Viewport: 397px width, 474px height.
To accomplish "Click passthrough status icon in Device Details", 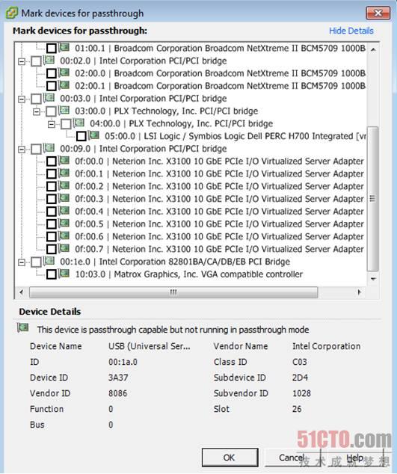I will [x=23, y=327].
